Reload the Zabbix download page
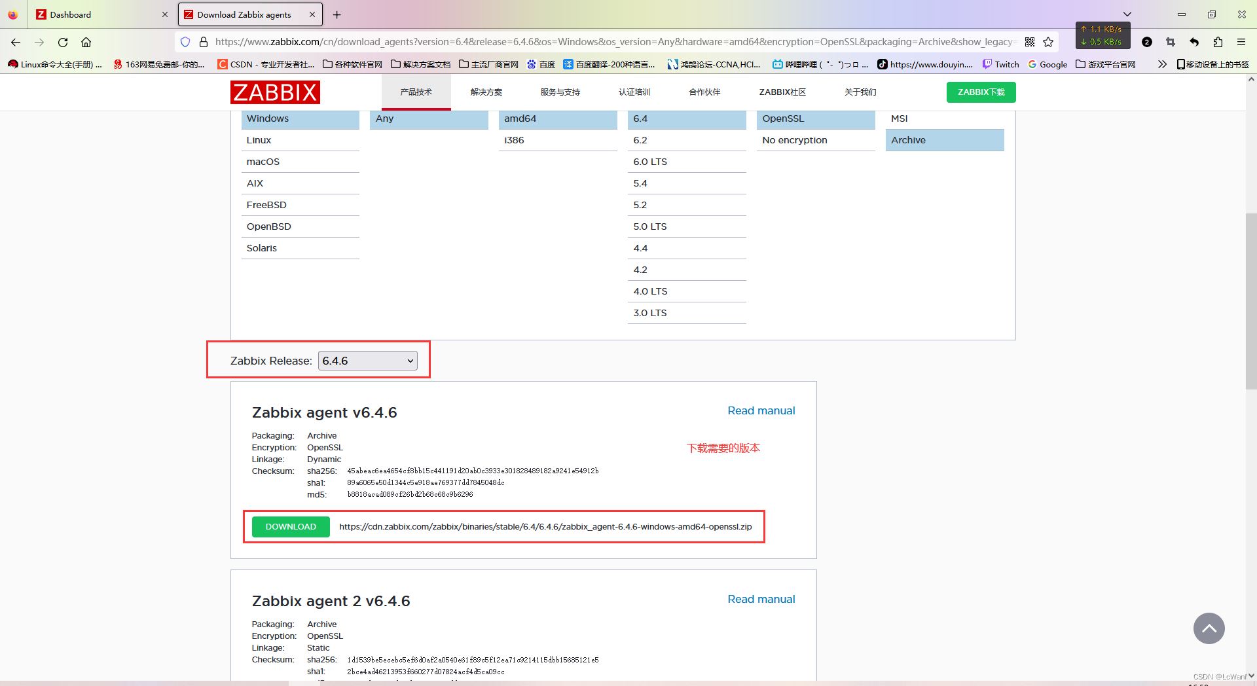This screenshot has height=686, width=1257. (63, 42)
